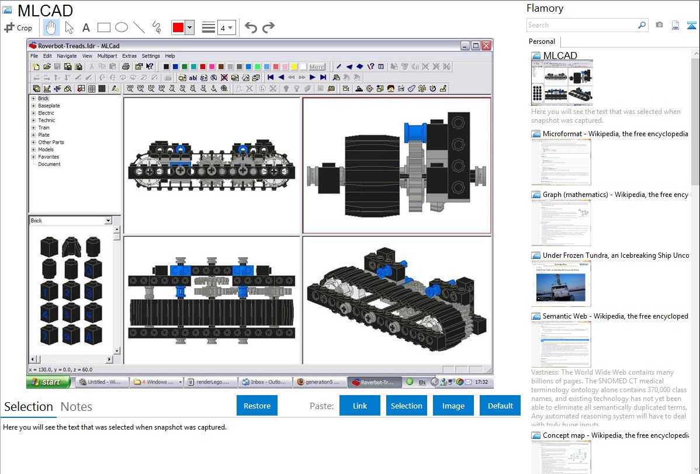Viewport: 700px width, 474px height.
Task: Open the Brick parts category combo box
Action: [70, 221]
